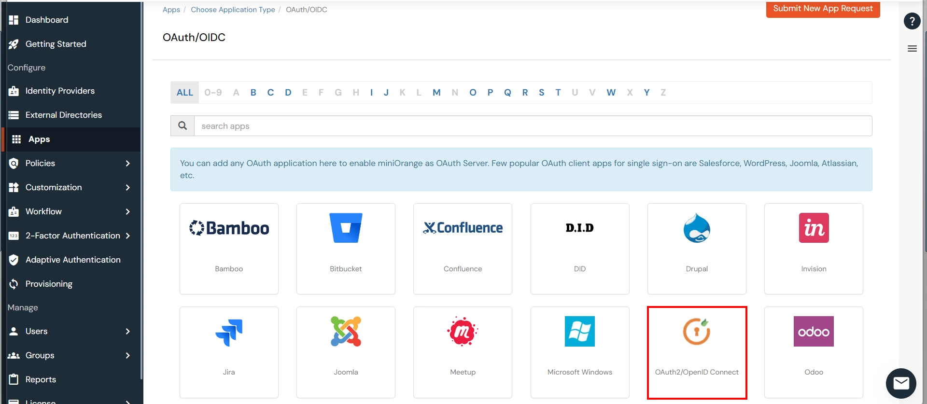Viewport: 927px width, 404px height.
Task: Expand the Customization submenu arrow
Action: pos(127,187)
